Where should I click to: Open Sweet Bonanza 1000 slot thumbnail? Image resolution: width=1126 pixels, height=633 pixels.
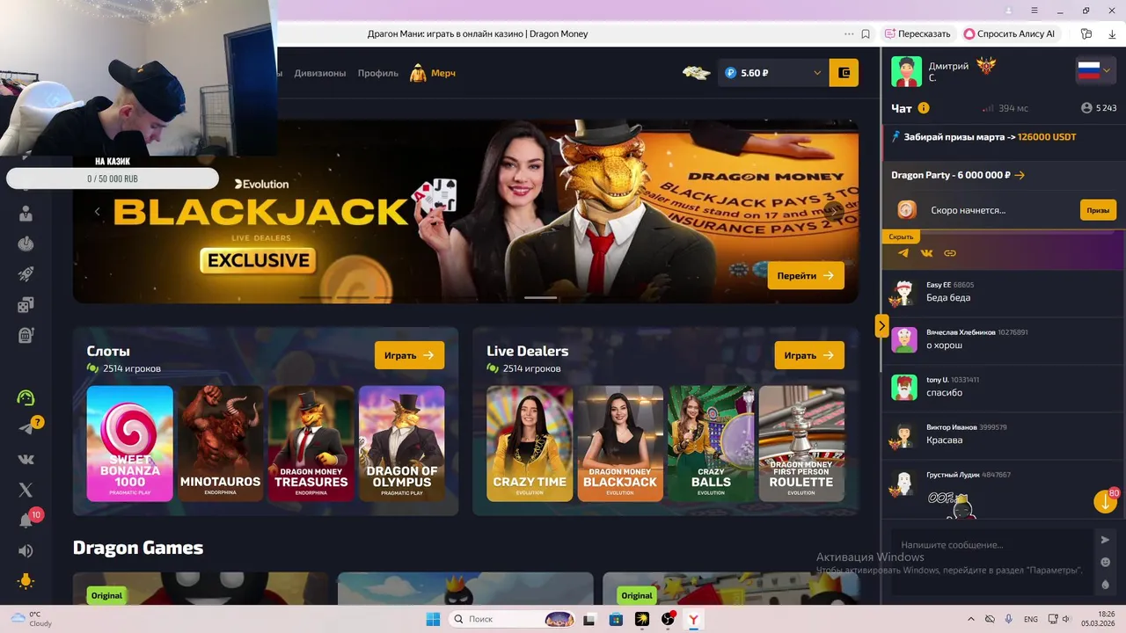pyautogui.click(x=129, y=443)
